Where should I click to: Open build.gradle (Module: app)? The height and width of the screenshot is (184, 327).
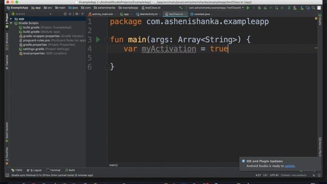click(39, 32)
